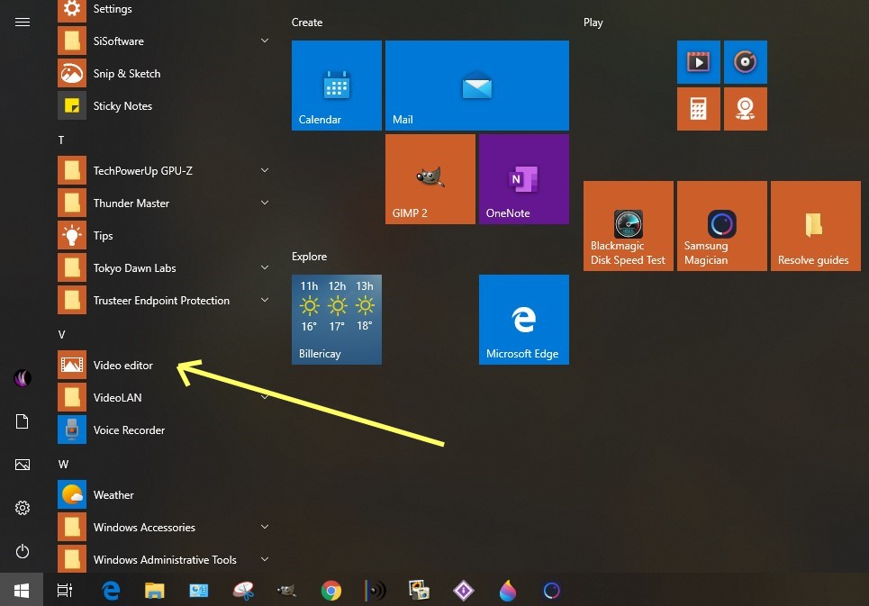Launch Video editor
Screen dimensions: 869x606
[x=164, y=365]
